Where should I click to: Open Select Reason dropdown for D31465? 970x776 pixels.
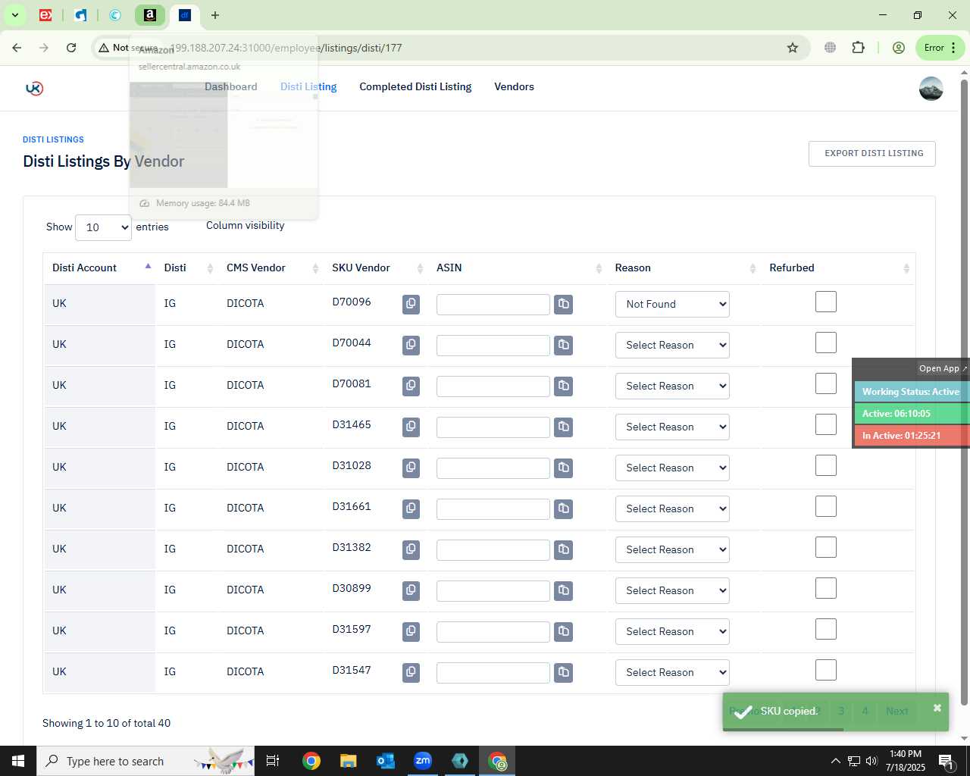(672, 427)
